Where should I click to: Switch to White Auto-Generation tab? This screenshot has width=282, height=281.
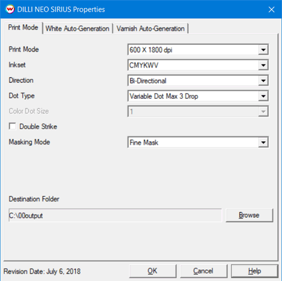pos(77,28)
